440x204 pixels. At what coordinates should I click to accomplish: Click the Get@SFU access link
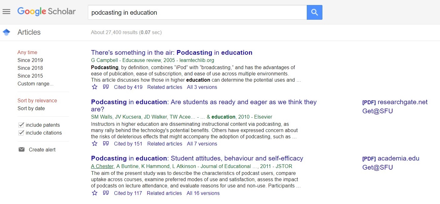(x=377, y=111)
